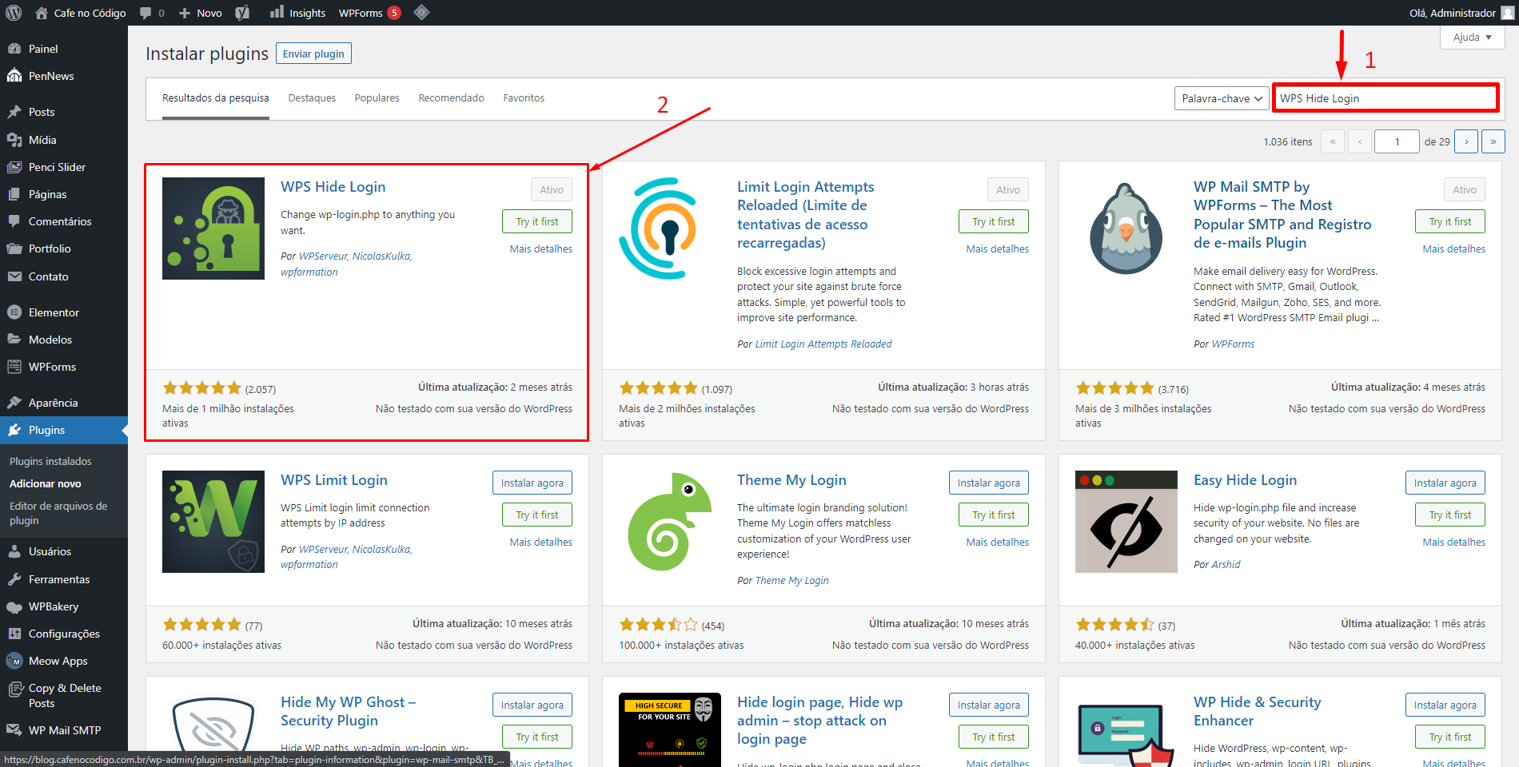Open the Elementor icon in sidebar

coord(14,312)
